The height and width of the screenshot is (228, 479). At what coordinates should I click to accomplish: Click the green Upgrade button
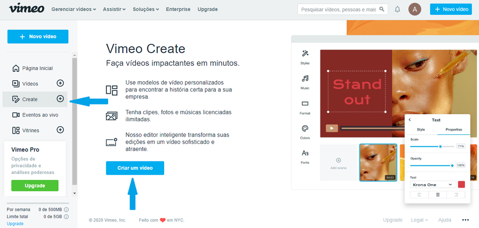(x=35, y=186)
